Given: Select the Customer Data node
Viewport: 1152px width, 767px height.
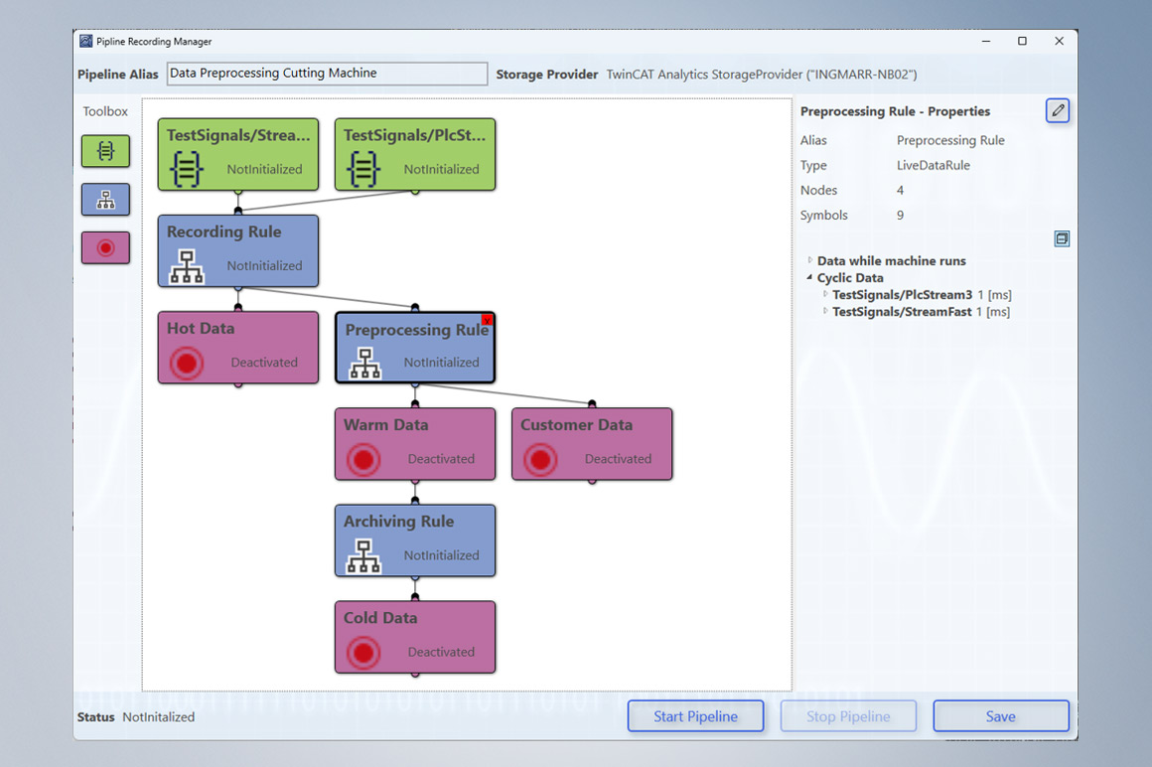Looking at the screenshot, I should point(592,443).
